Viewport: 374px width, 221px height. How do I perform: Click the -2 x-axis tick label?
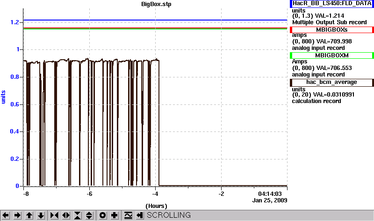point(221,194)
